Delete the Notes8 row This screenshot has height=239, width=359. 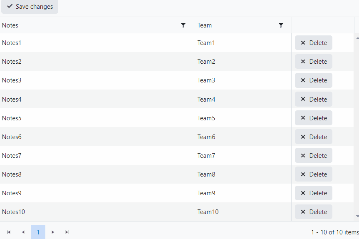click(314, 174)
